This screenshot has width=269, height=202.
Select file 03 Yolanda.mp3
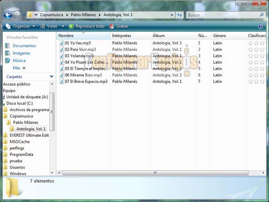pos(79,56)
